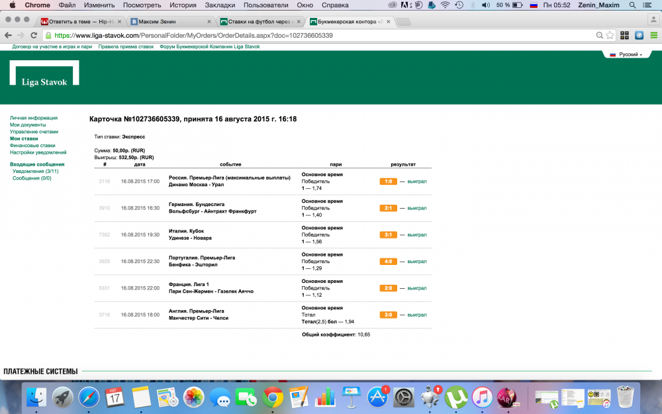Open the История menu
This screenshot has width=662, height=414.
[x=183, y=5]
